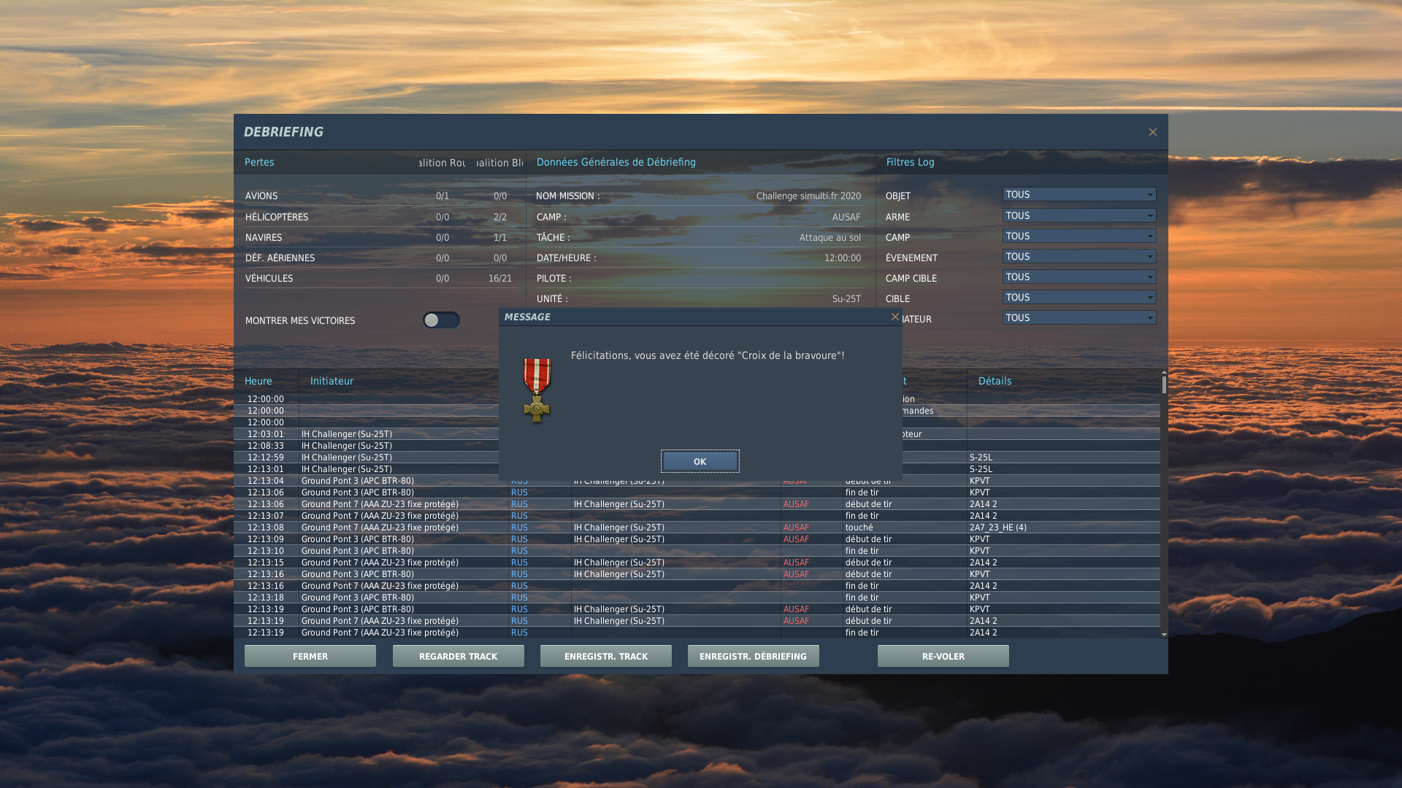Click the event log vertical scrollbar thumb
This screenshot has width=1402, height=788.
click(x=1164, y=385)
